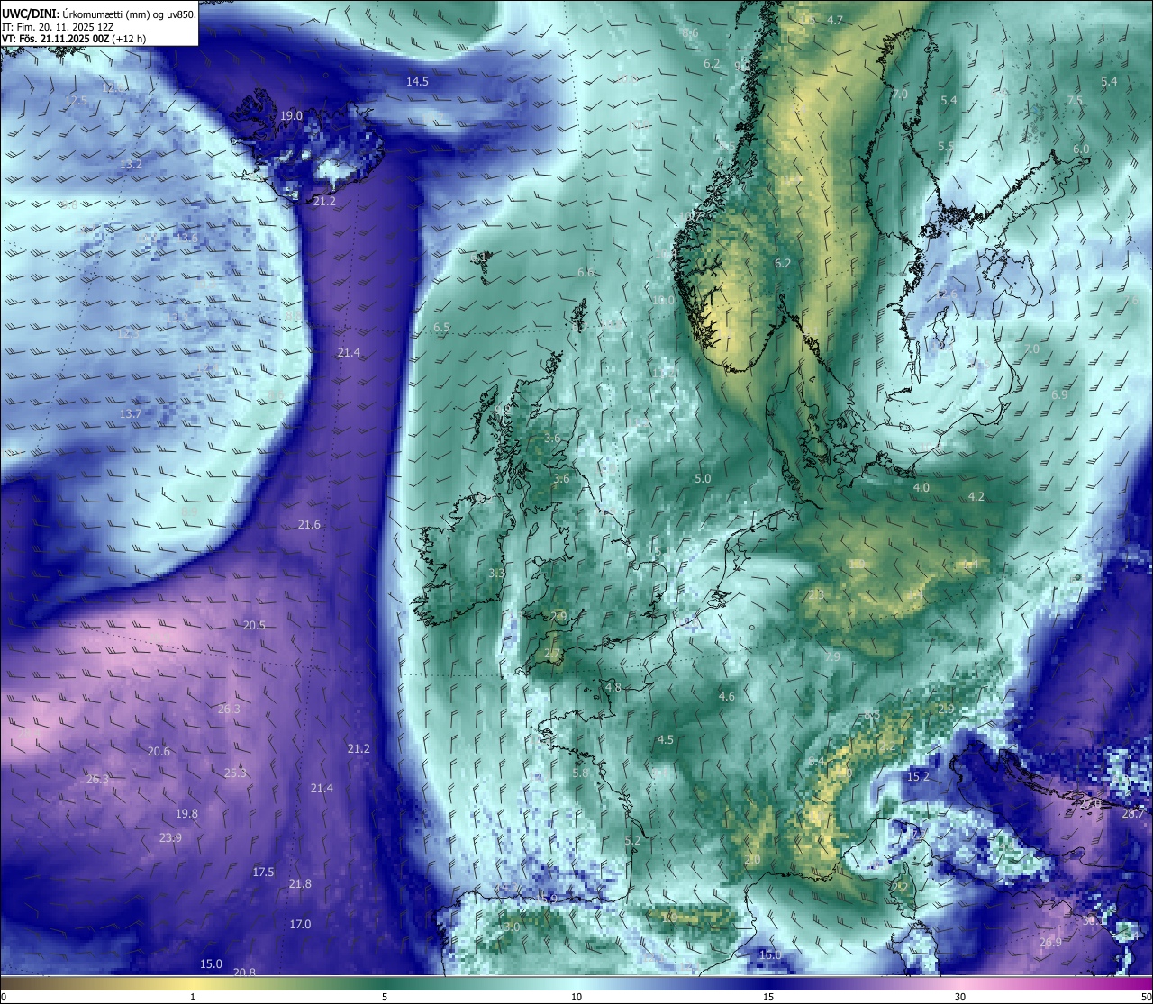Click the 4.6 value over Belgium

727,696
